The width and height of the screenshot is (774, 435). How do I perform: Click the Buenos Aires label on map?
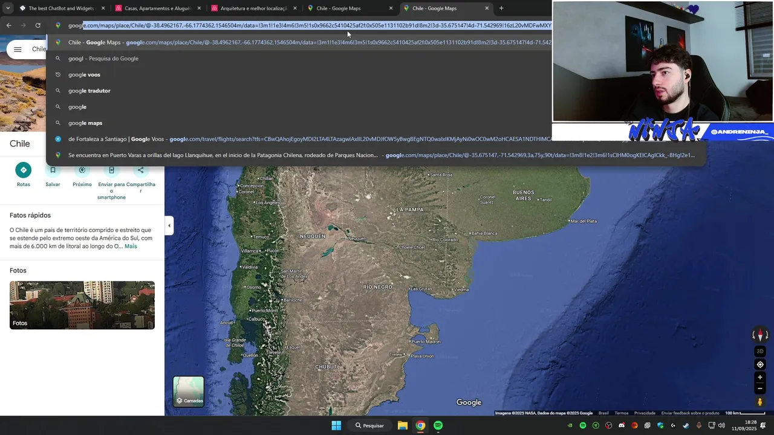tap(524, 195)
